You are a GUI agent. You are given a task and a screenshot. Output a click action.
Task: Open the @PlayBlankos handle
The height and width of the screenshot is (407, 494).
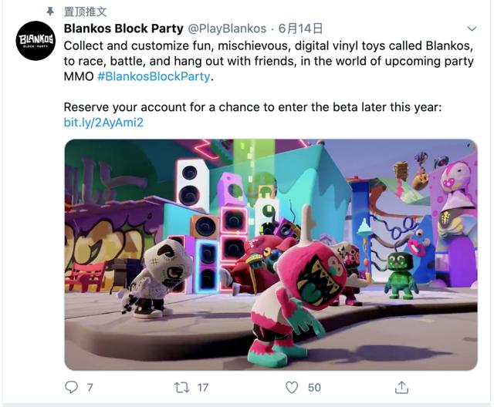click(x=227, y=29)
